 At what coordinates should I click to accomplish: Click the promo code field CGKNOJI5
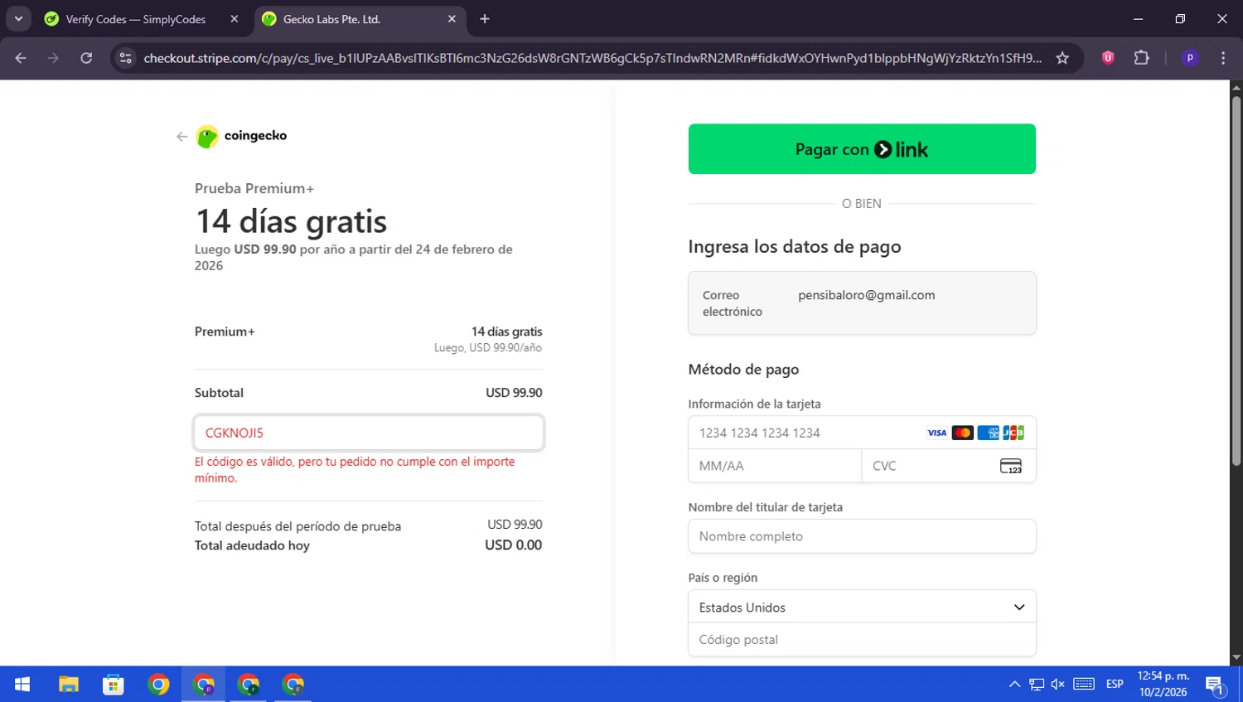369,433
